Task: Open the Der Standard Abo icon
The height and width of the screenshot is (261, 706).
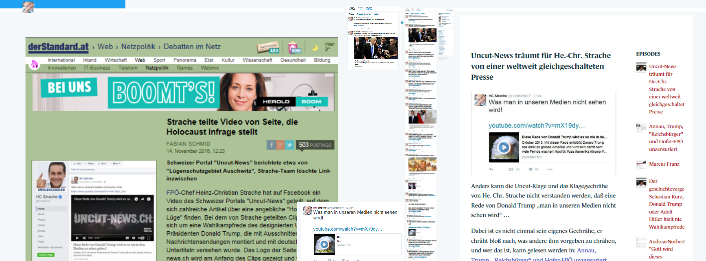Action: click(x=268, y=48)
